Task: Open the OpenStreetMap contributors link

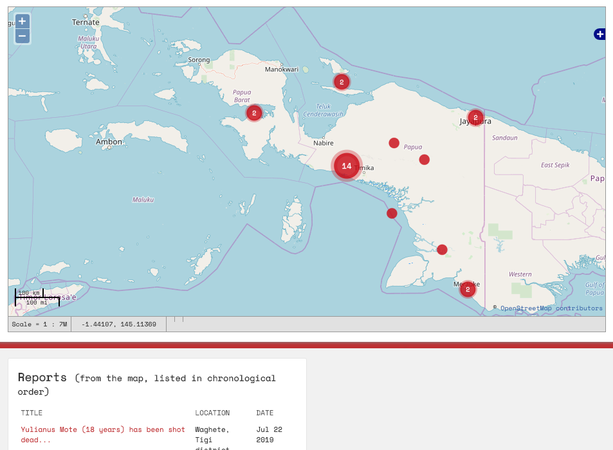Action: point(551,308)
